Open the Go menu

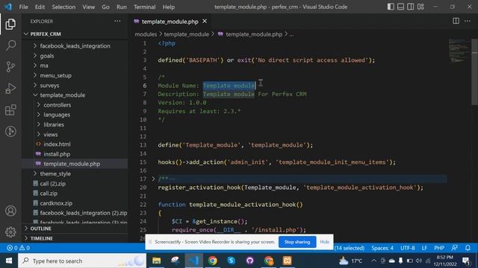coord(105,7)
